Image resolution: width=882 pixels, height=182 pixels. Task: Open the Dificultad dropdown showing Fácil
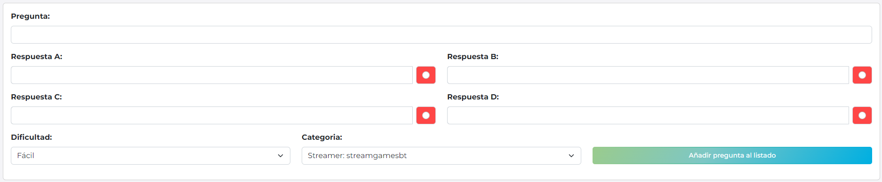click(x=151, y=156)
